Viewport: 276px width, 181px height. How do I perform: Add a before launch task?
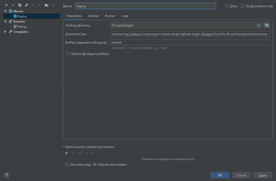(66, 153)
